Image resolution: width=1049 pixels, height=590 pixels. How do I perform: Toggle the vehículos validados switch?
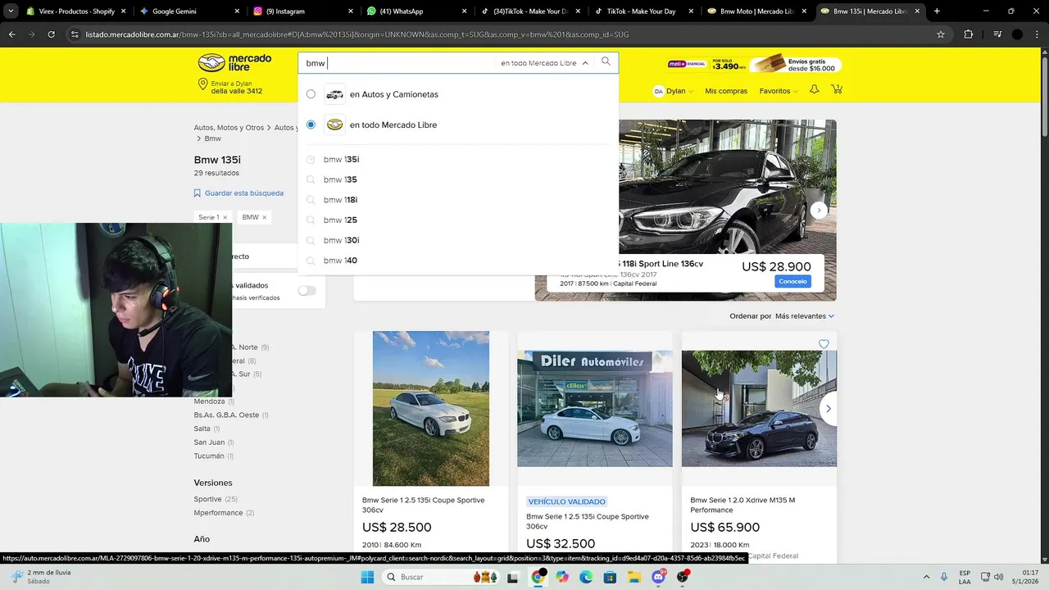tap(307, 291)
